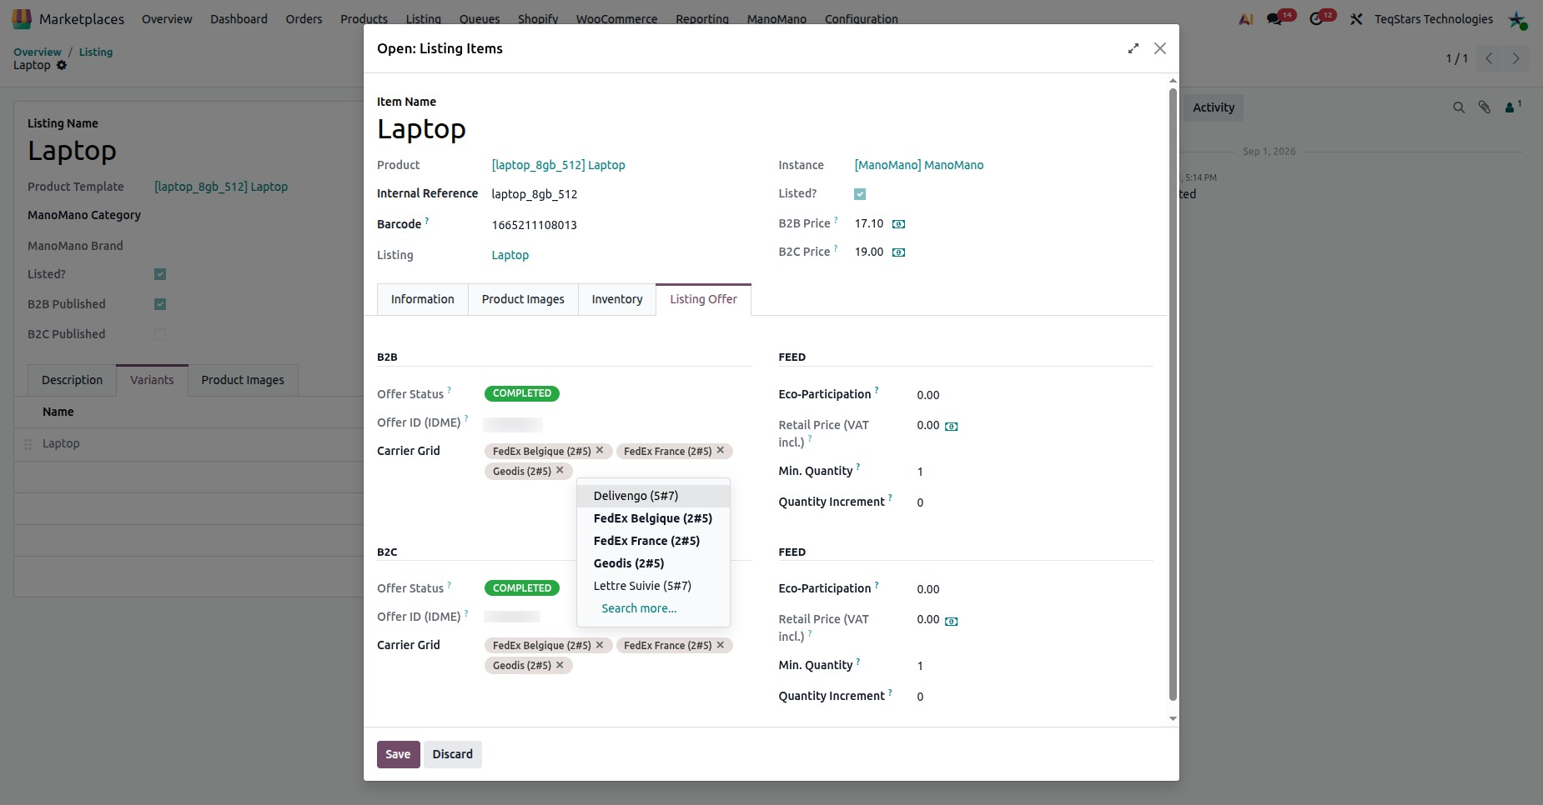Toggle Listed? checkbox on background Listing form
This screenshot has height=805, width=1543.
click(x=160, y=274)
